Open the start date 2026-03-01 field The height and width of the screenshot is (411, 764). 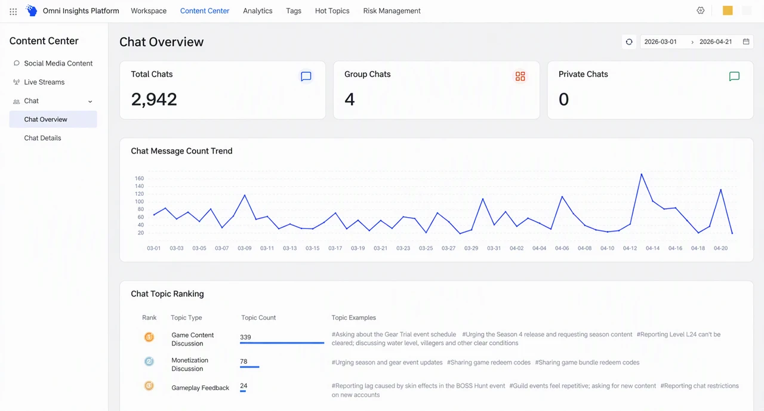[661, 42]
